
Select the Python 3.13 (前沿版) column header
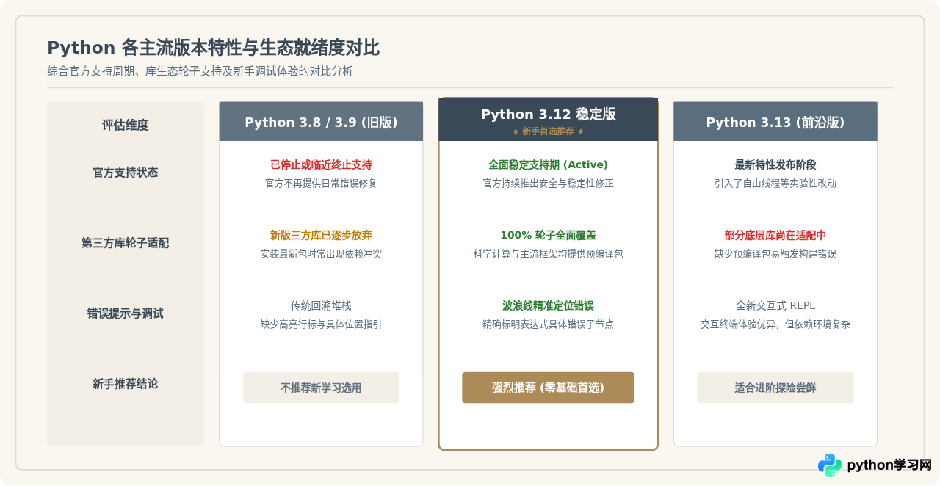pyautogui.click(x=775, y=122)
